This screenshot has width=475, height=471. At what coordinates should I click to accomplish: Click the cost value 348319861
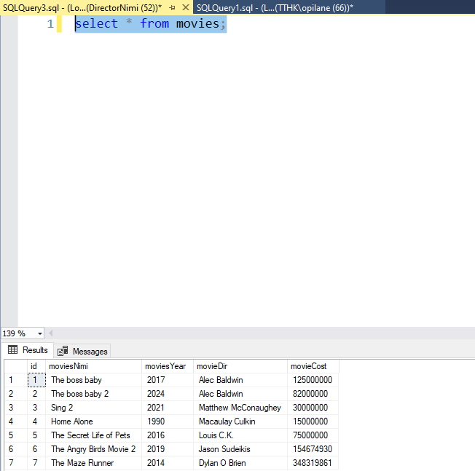tap(313, 463)
